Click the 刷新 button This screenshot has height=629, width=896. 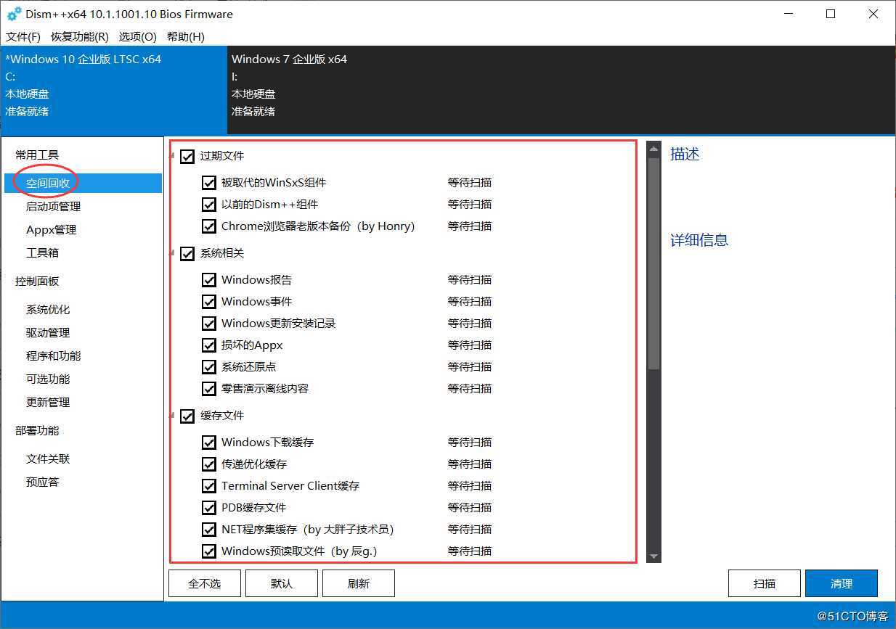point(358,583)
